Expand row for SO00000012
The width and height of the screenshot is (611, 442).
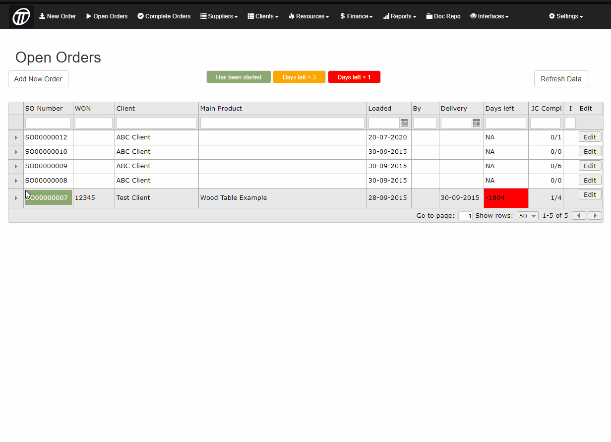pos(16,137)
